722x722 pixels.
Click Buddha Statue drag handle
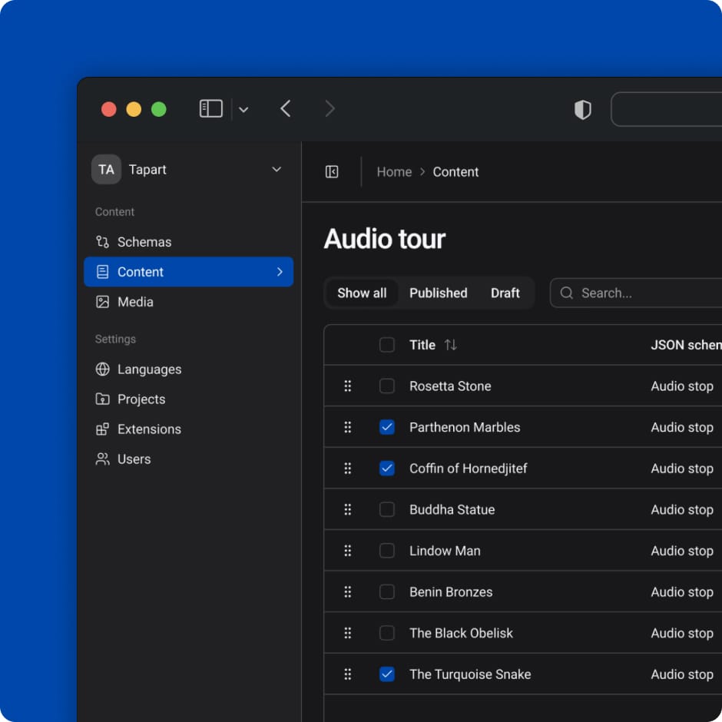[348, 509]
